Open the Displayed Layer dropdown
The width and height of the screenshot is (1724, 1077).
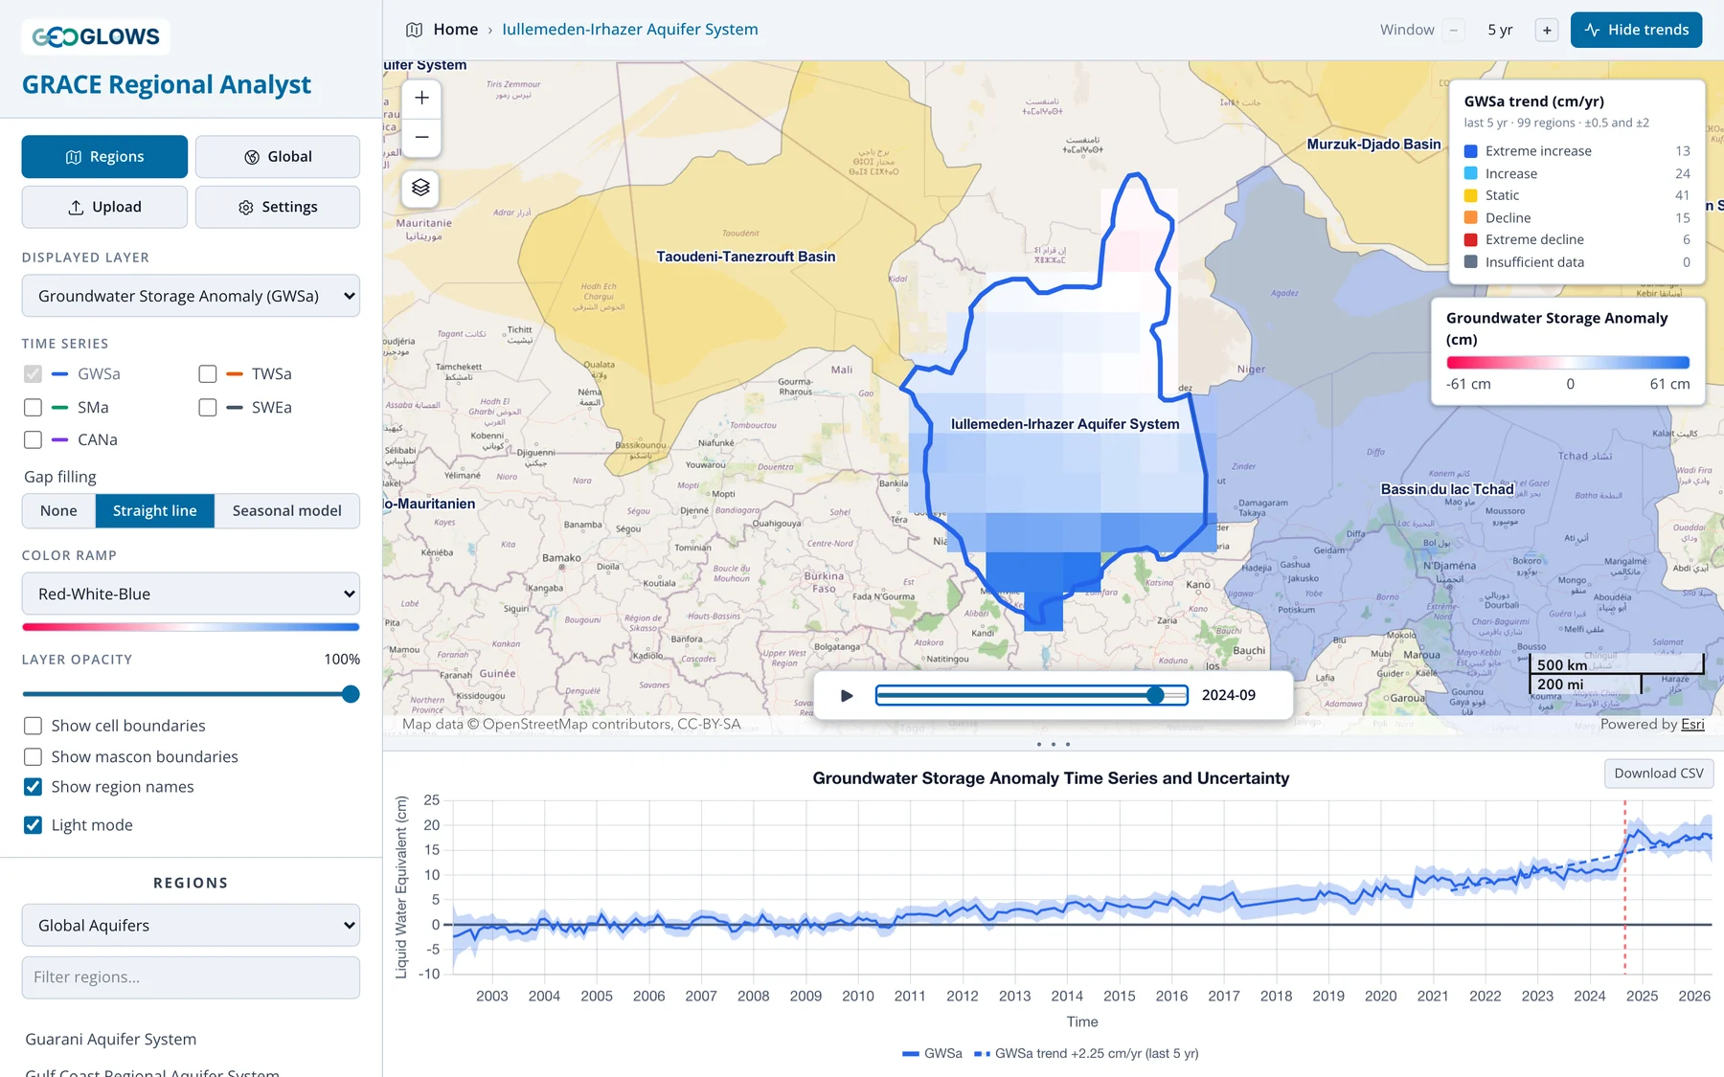tap(191, 296)
